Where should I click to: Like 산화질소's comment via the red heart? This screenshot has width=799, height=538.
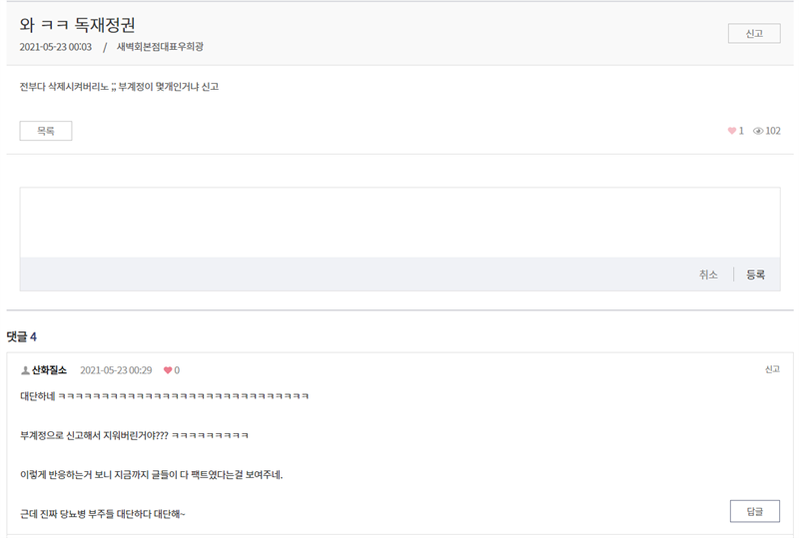[x=168, y=370]
